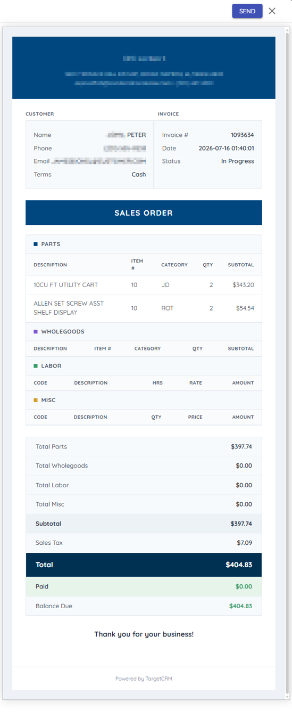Select the 10CU FT UTILITY CART row

[x=144, y=285]
